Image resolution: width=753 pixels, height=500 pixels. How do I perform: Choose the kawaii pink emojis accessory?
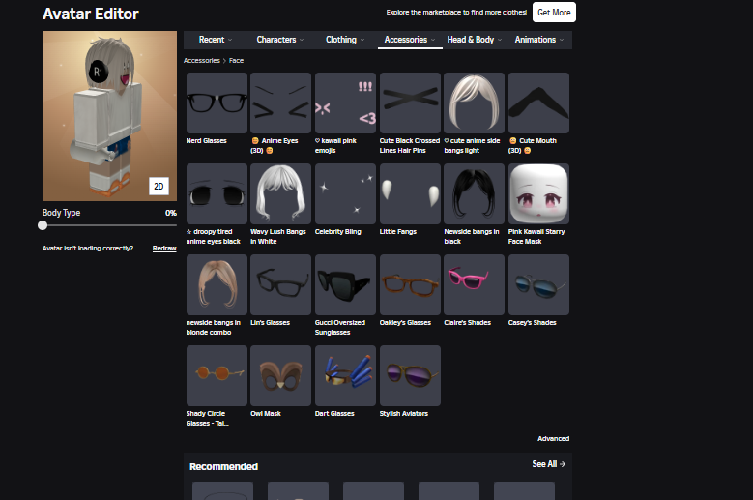coord(345,103)
